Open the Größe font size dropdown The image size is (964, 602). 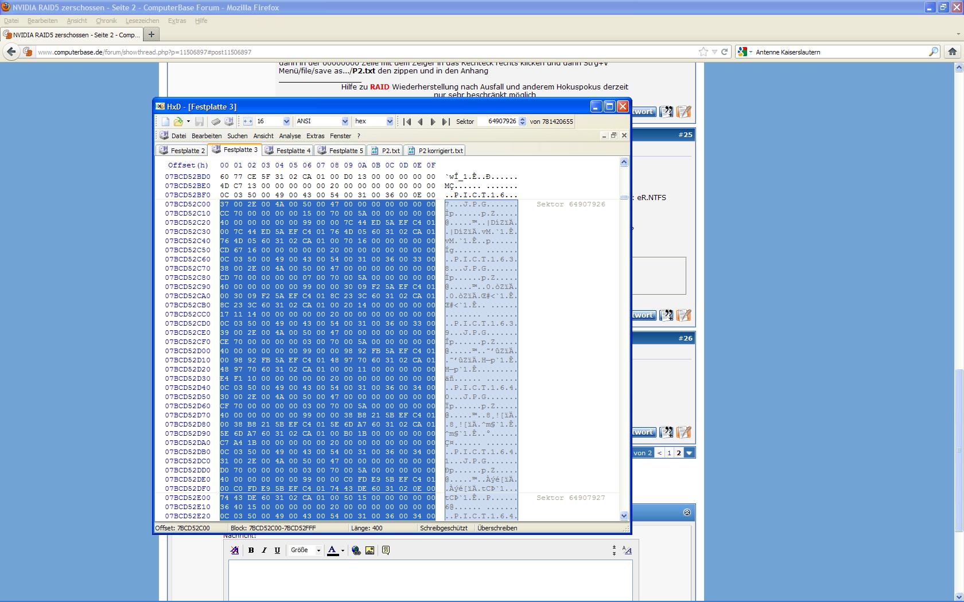coord(305,550)
